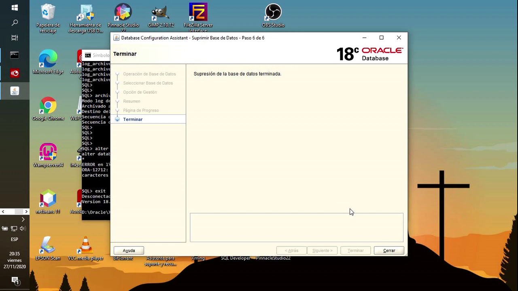
Task: Click the empty message box area
Action: pos(297,228)
